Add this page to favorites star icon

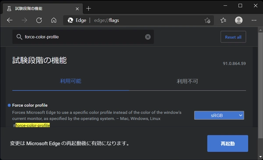207,21
